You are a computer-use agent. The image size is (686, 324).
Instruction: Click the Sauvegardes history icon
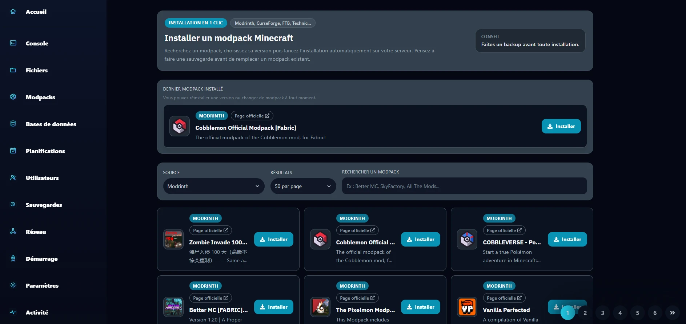click(x=13, y=204)
